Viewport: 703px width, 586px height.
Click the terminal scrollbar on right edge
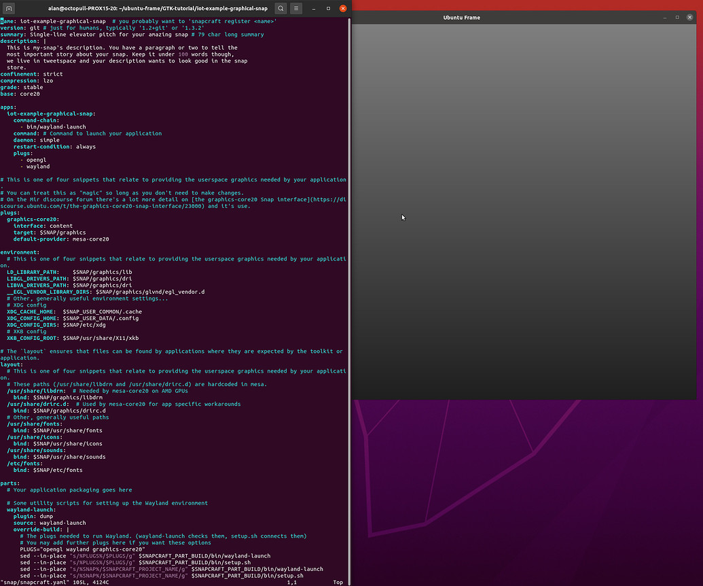click(x=348, y=272)
